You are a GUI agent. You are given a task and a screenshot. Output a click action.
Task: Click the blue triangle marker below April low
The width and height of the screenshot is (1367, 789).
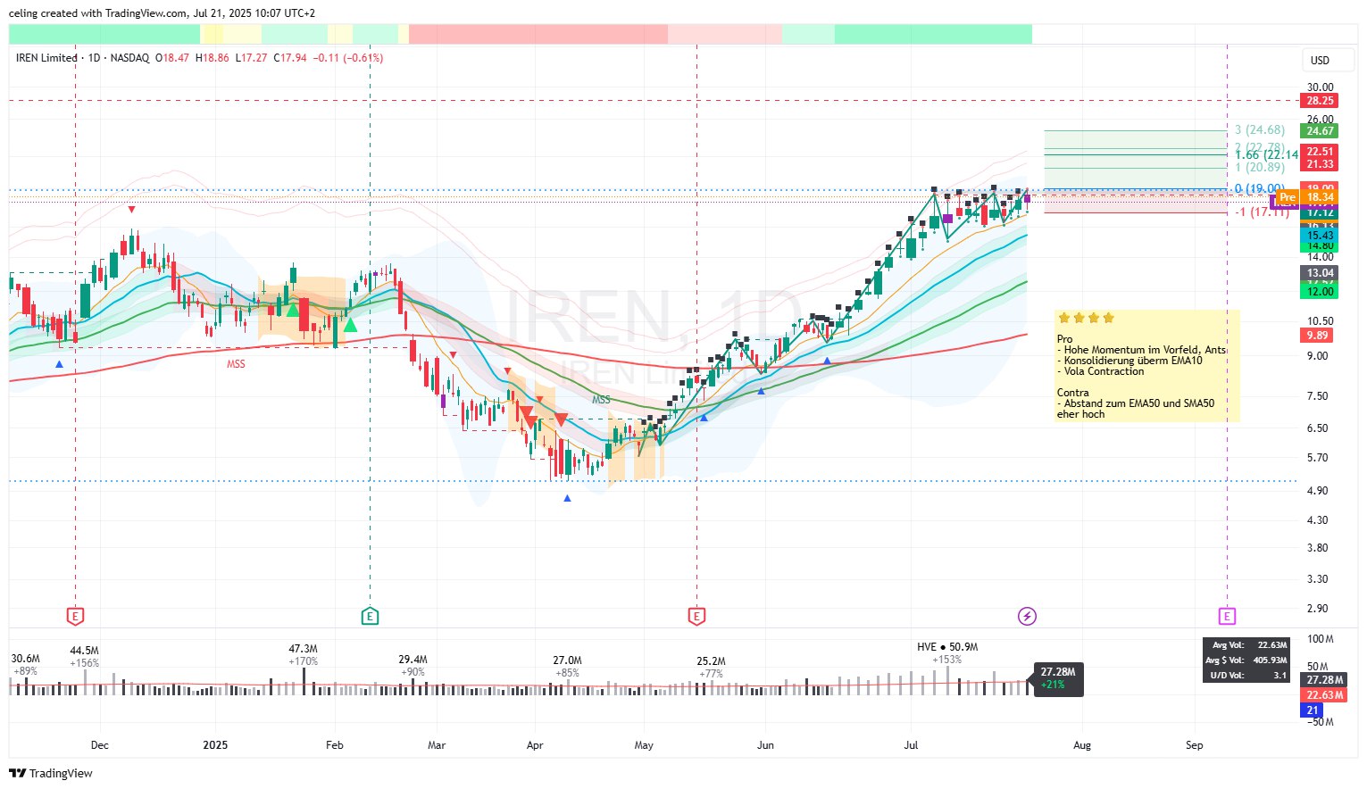point(567,498)
